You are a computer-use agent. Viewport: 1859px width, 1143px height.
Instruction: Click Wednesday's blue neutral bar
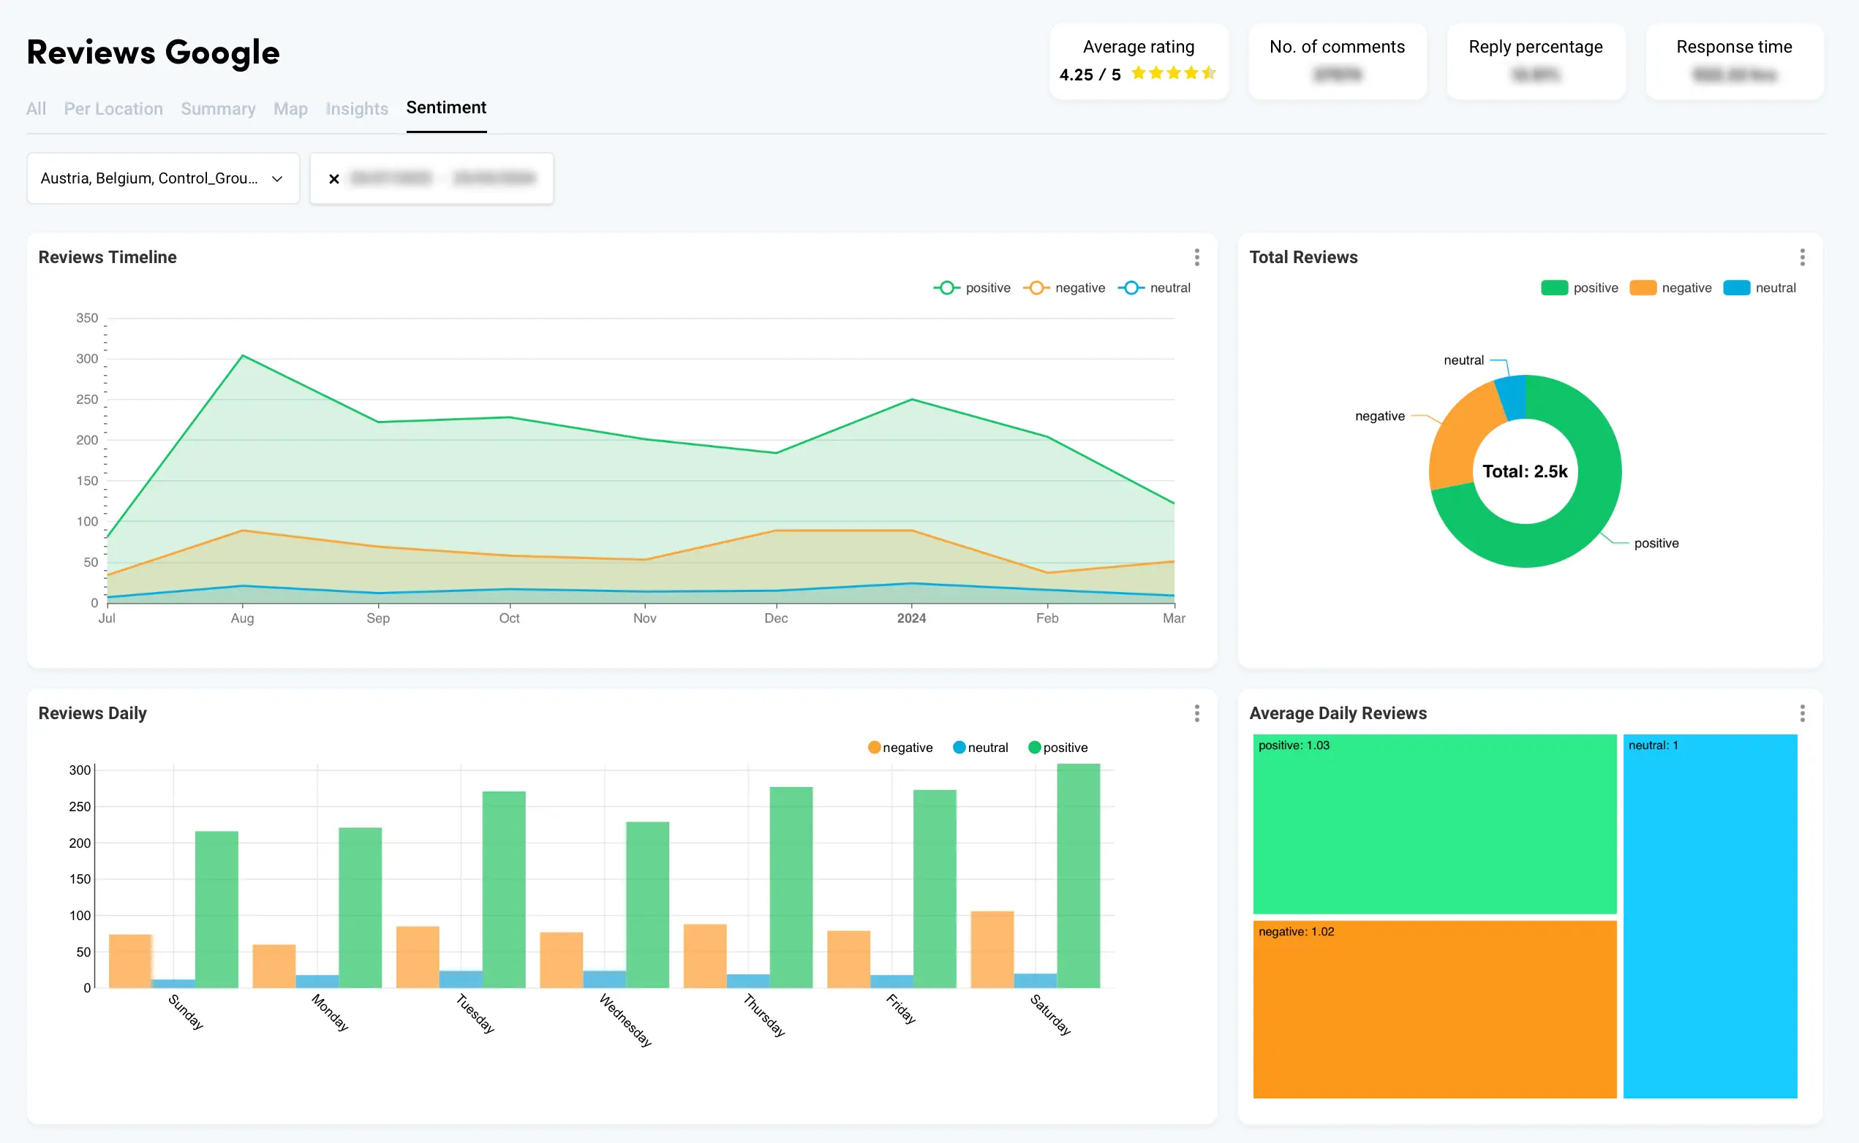604,980
